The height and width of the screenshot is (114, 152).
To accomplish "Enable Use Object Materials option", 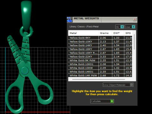I will click(x=118, y=85).
